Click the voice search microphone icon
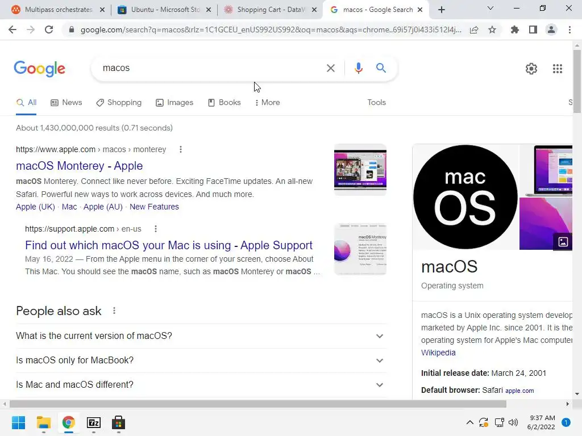The image size is (582, 436). [x=358, y=68]
